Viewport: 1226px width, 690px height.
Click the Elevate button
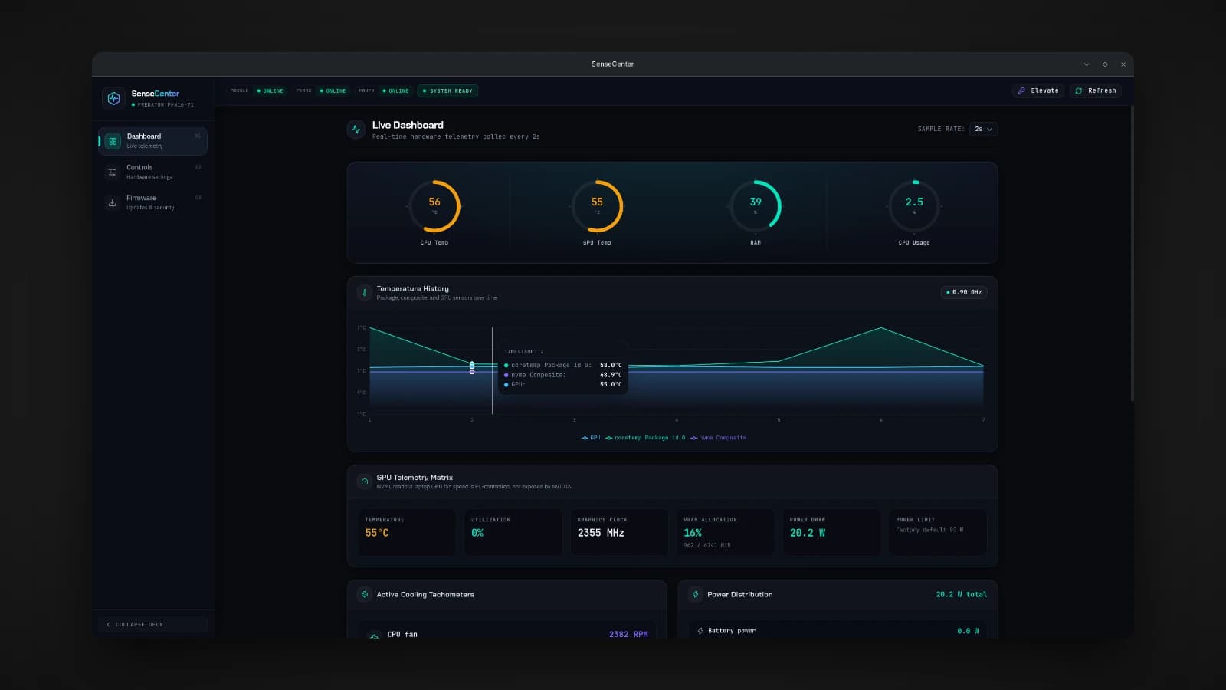coord(1038,90)
